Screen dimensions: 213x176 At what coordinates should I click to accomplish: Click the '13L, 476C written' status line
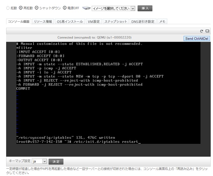66,137
